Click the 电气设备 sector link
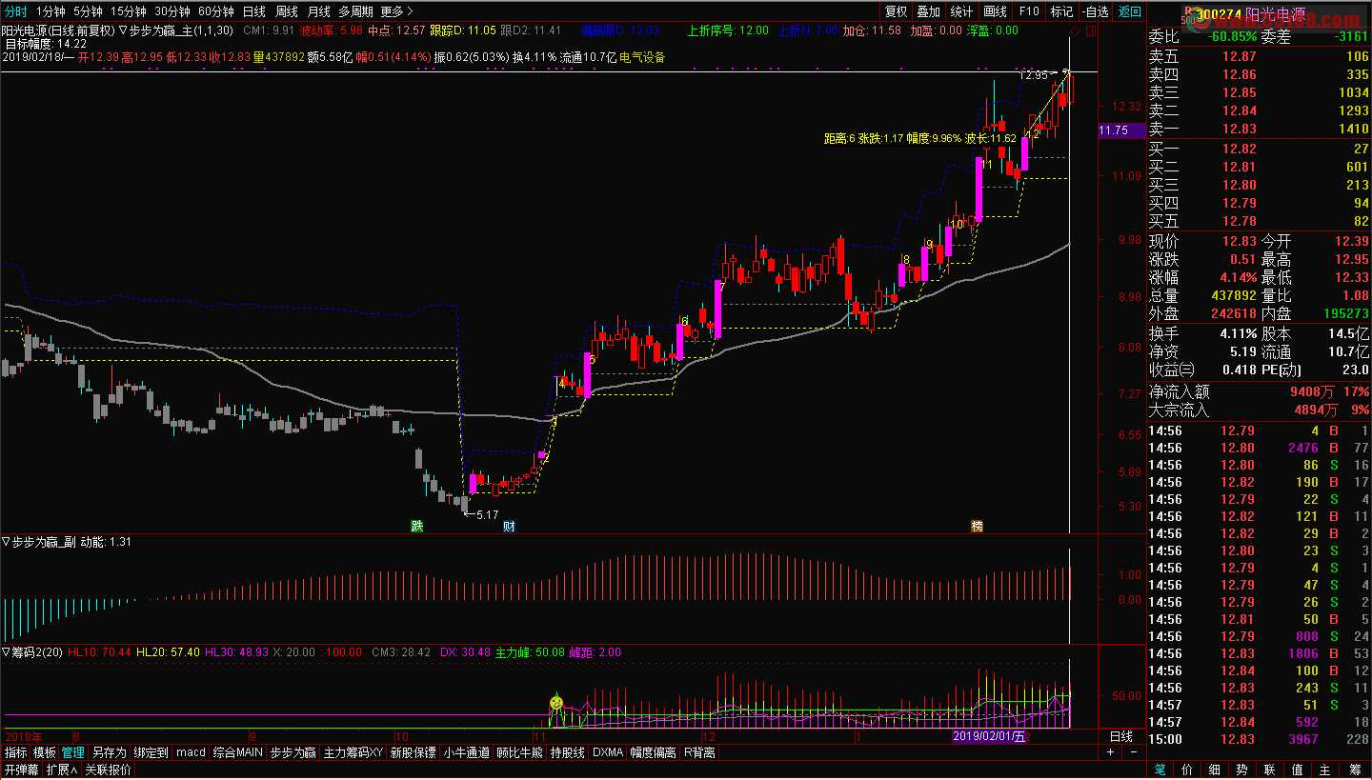 (x=643, y=57)
